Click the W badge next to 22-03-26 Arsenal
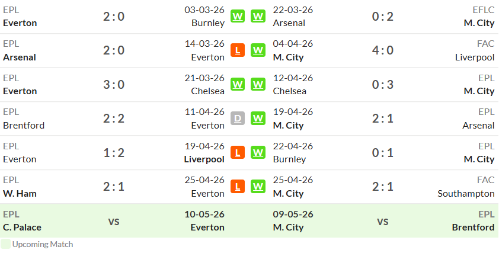Screen dimensions: 499x253 pos(258,16)
